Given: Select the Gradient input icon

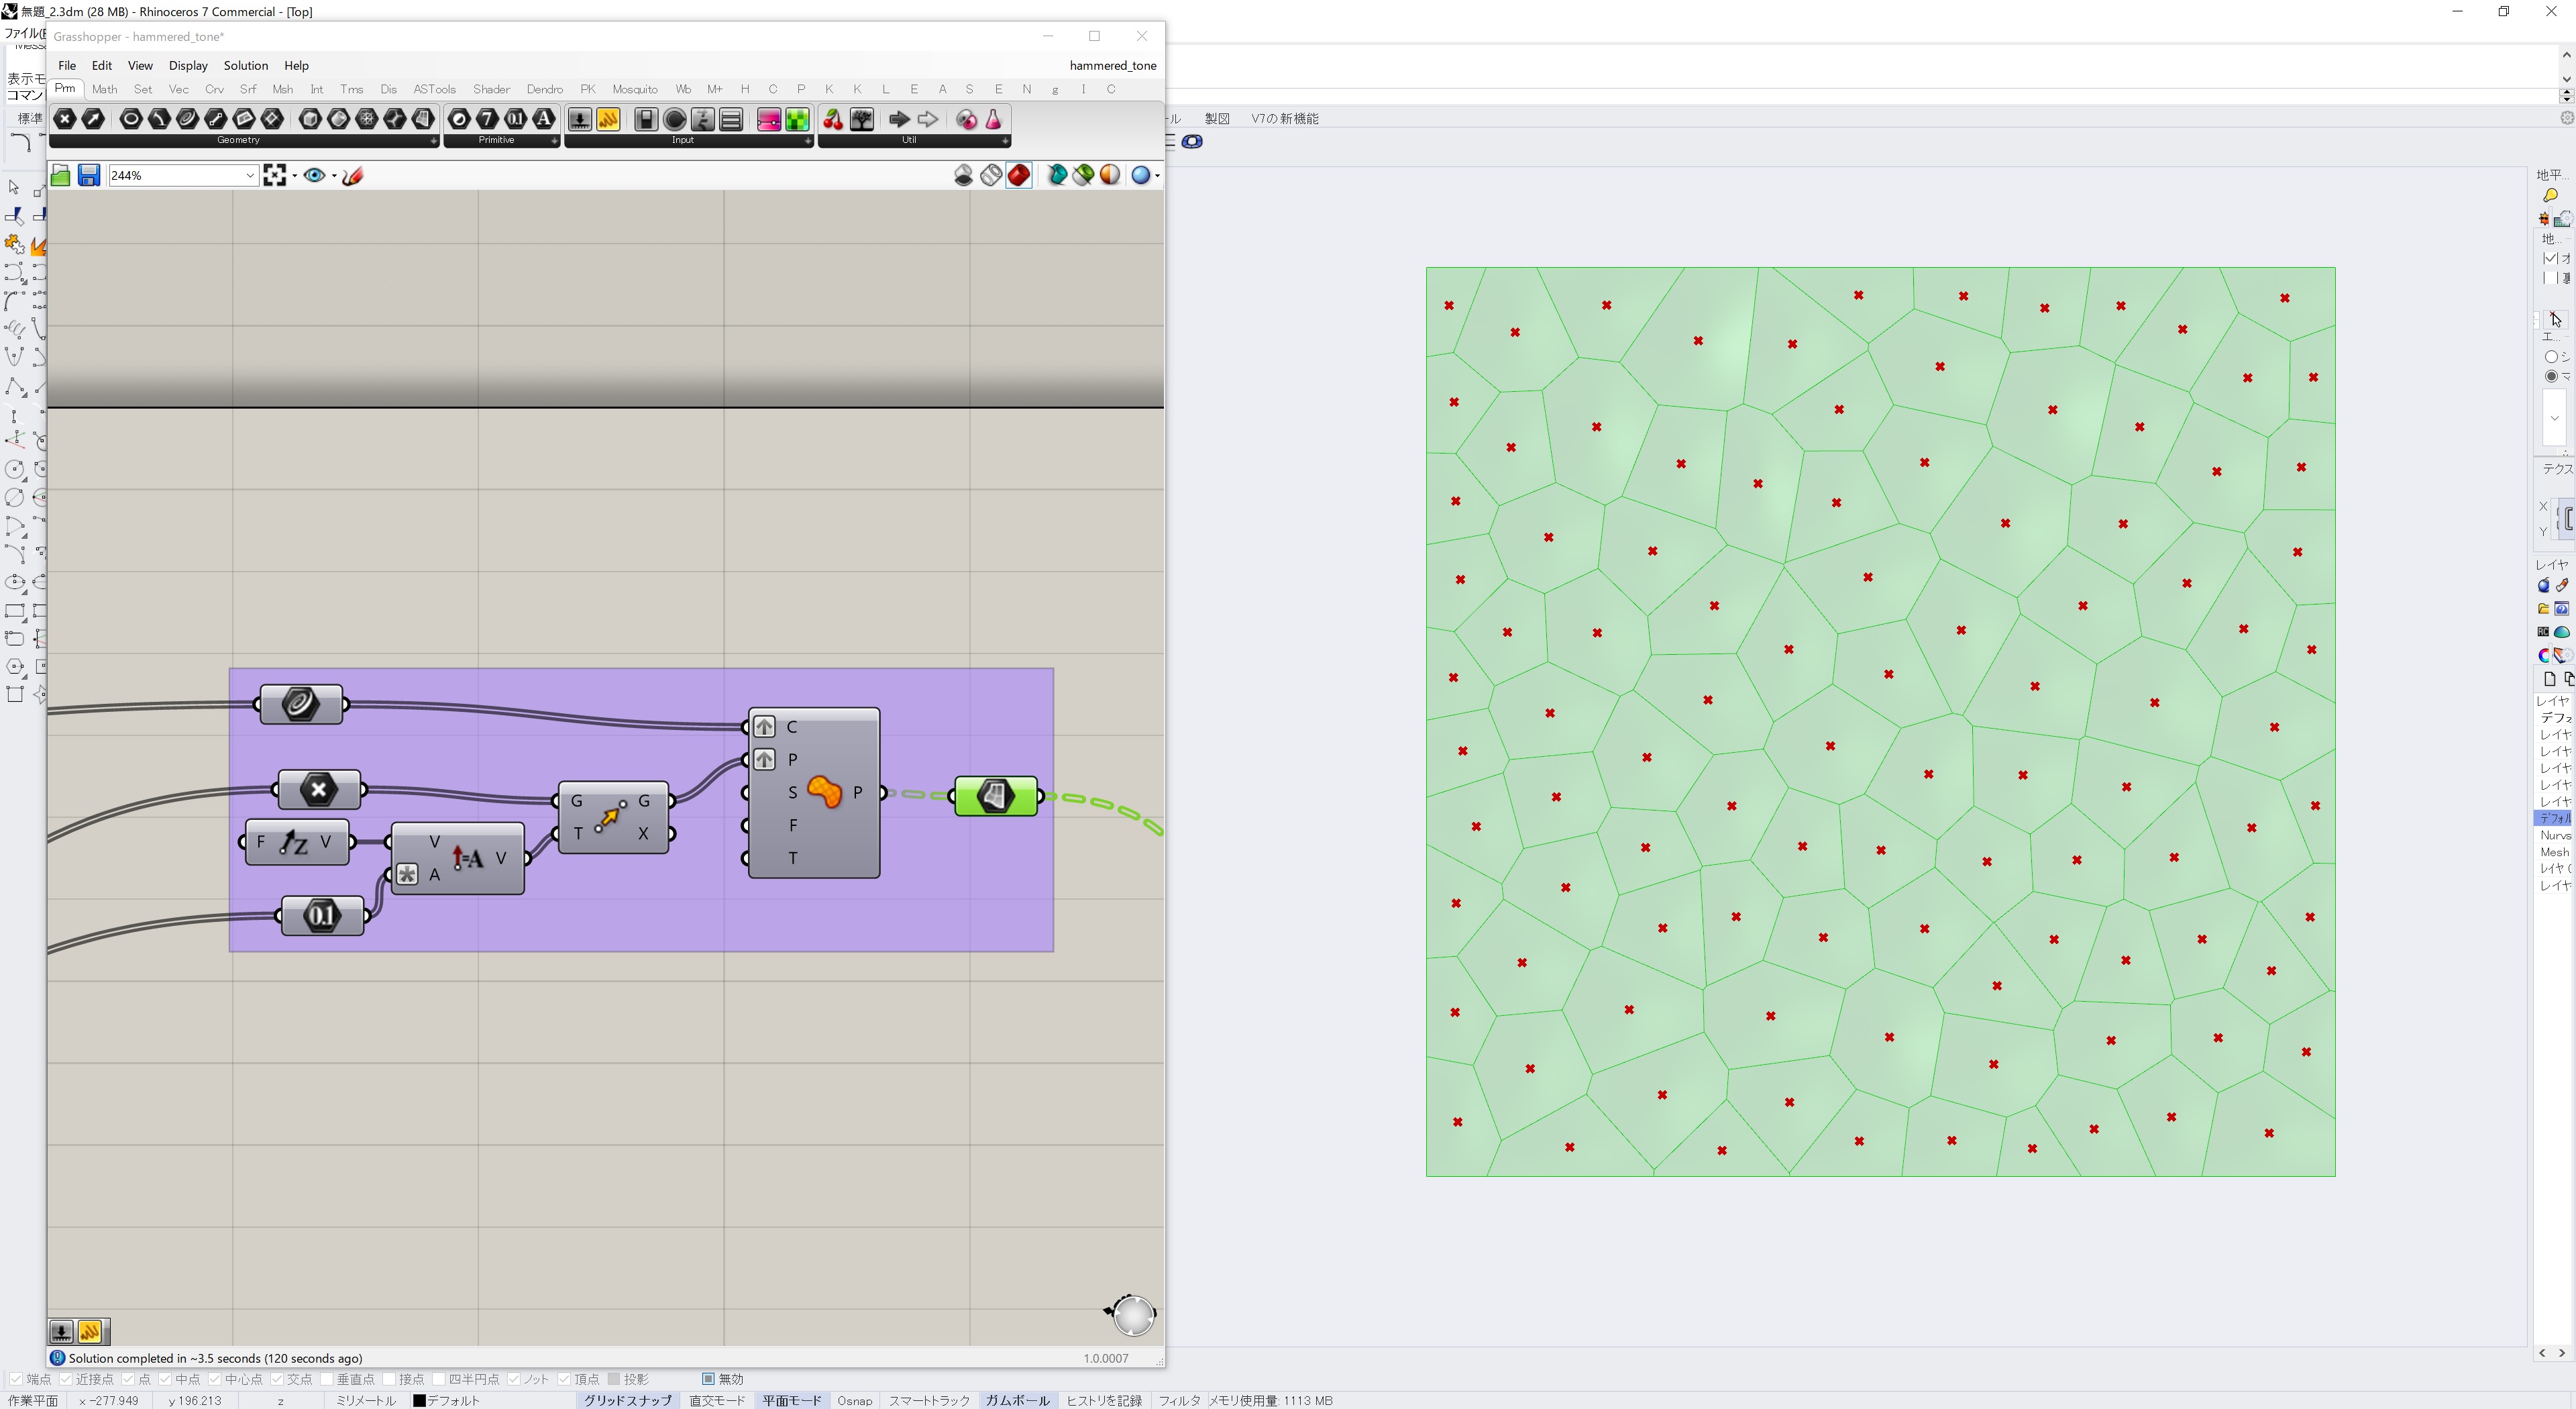Looking at the screenshot, I should coord(769,119).
